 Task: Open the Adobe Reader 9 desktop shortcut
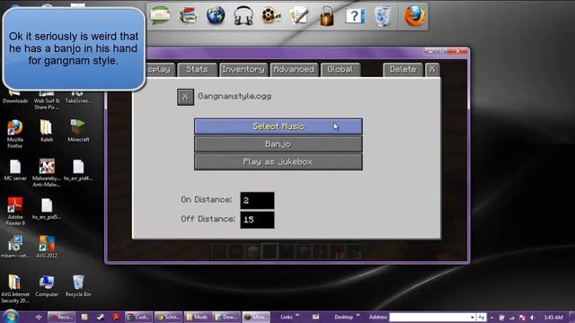[x=15, y=211]
